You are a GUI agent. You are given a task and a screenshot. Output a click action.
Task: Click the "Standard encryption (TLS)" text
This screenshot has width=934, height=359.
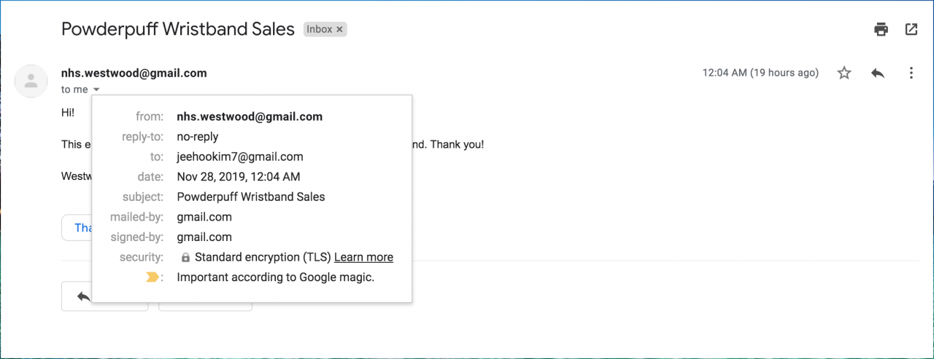pos(263,257)
